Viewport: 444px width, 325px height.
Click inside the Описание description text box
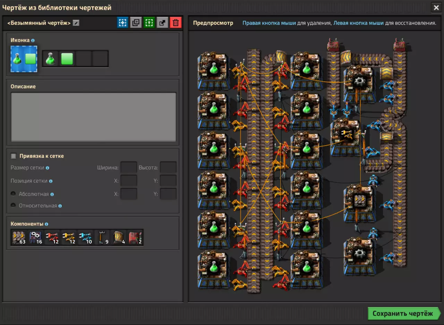click(x=93, y=117)
